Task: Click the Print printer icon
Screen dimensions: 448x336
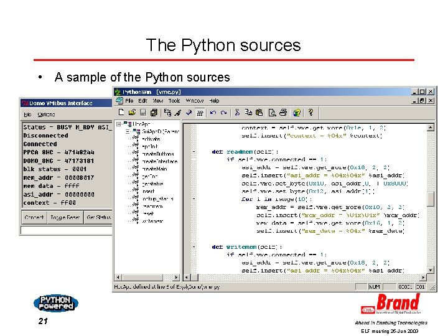Action: tap(283, 113)
